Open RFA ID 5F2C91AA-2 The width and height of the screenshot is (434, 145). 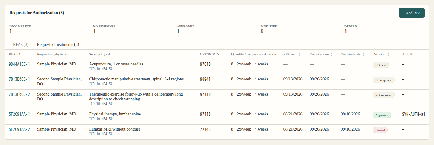click(19, 129)
